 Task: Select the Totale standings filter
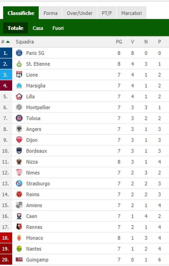tap(16, 28)
